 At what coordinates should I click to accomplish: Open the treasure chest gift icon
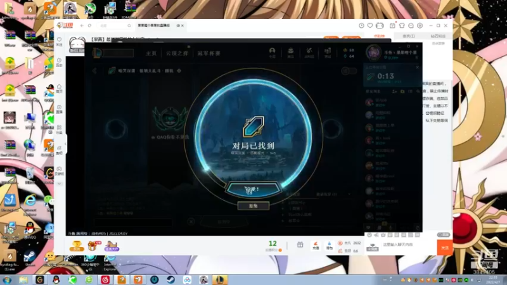[x=93, y=246]
